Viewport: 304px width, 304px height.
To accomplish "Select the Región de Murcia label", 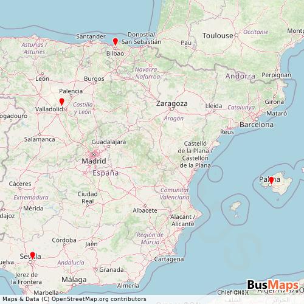I will [x=150, y=238].
